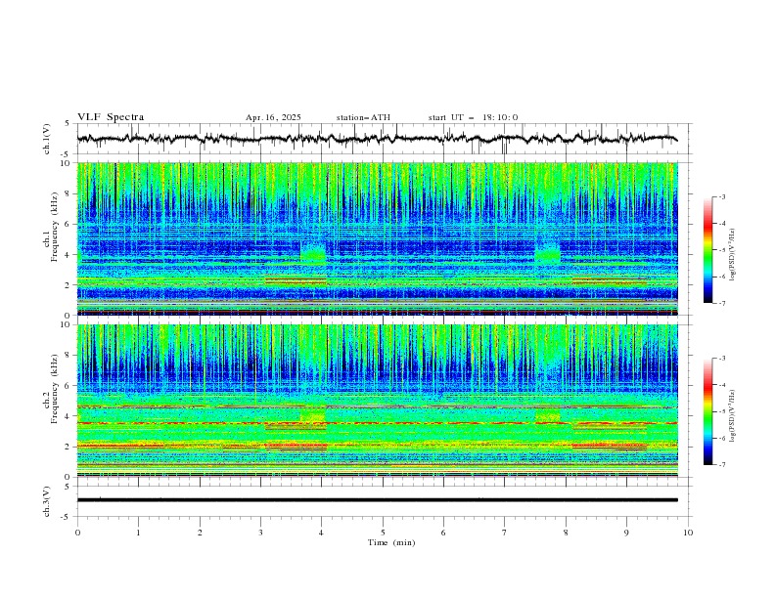This screenshot has width=775, height=598.
Task: Click the ch.2 color scale bar
Action: pos(708,411)
